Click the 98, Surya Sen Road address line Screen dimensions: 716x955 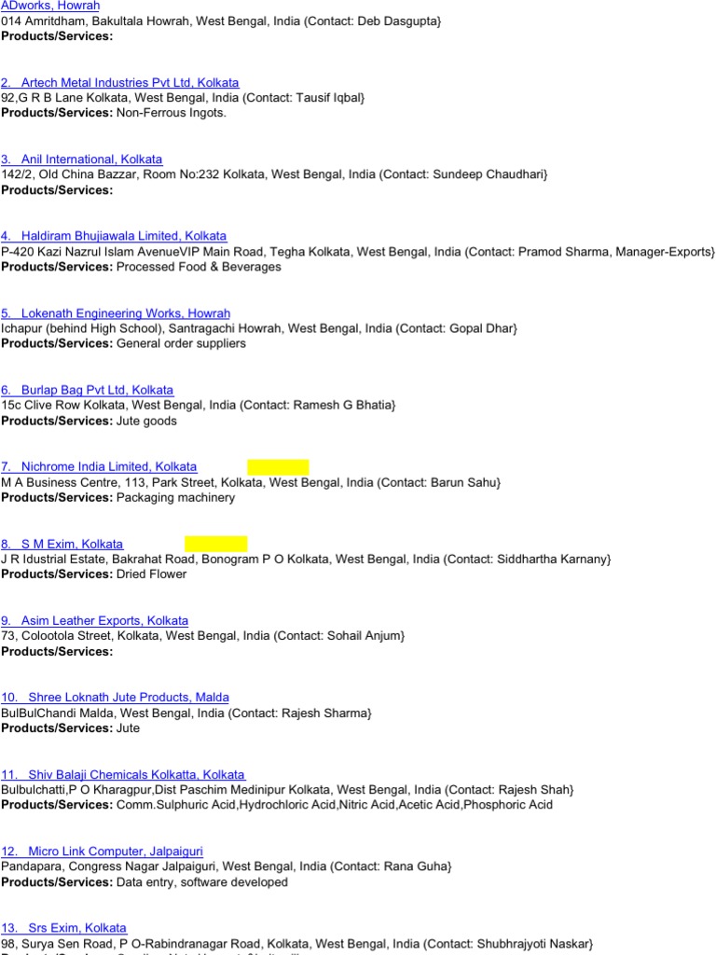296,944
